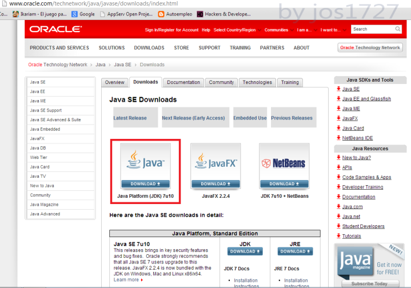Image resolution: width=411 pixels, height=288 pixels.
Task: Open the Support menu
Action: click(209, 47)
